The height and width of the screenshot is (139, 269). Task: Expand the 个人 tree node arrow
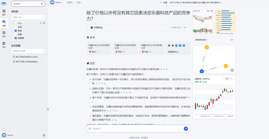[x=13, y=23]
